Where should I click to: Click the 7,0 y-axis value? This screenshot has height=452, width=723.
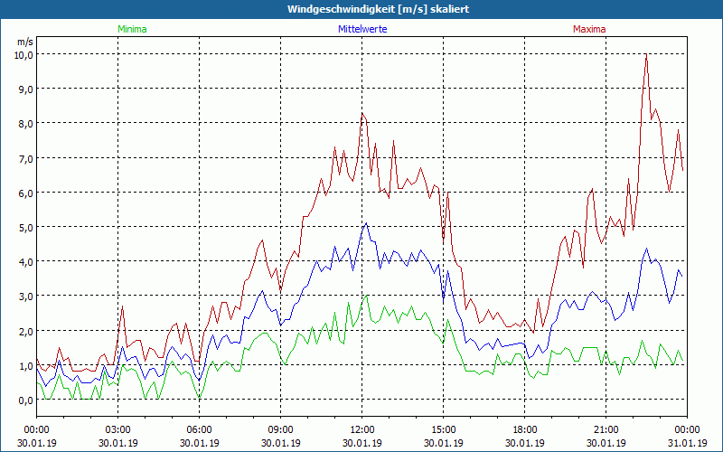[26, 159]
